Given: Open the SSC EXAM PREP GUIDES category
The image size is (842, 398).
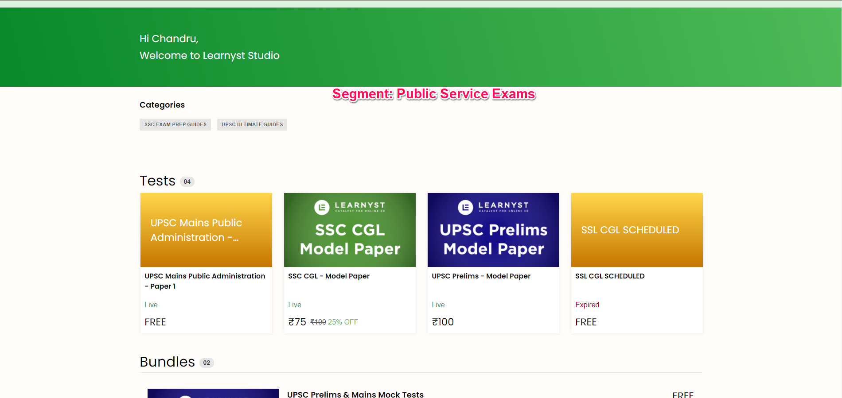Looking at the screenshot, I should pyautogui.click(x=175, y=124).
